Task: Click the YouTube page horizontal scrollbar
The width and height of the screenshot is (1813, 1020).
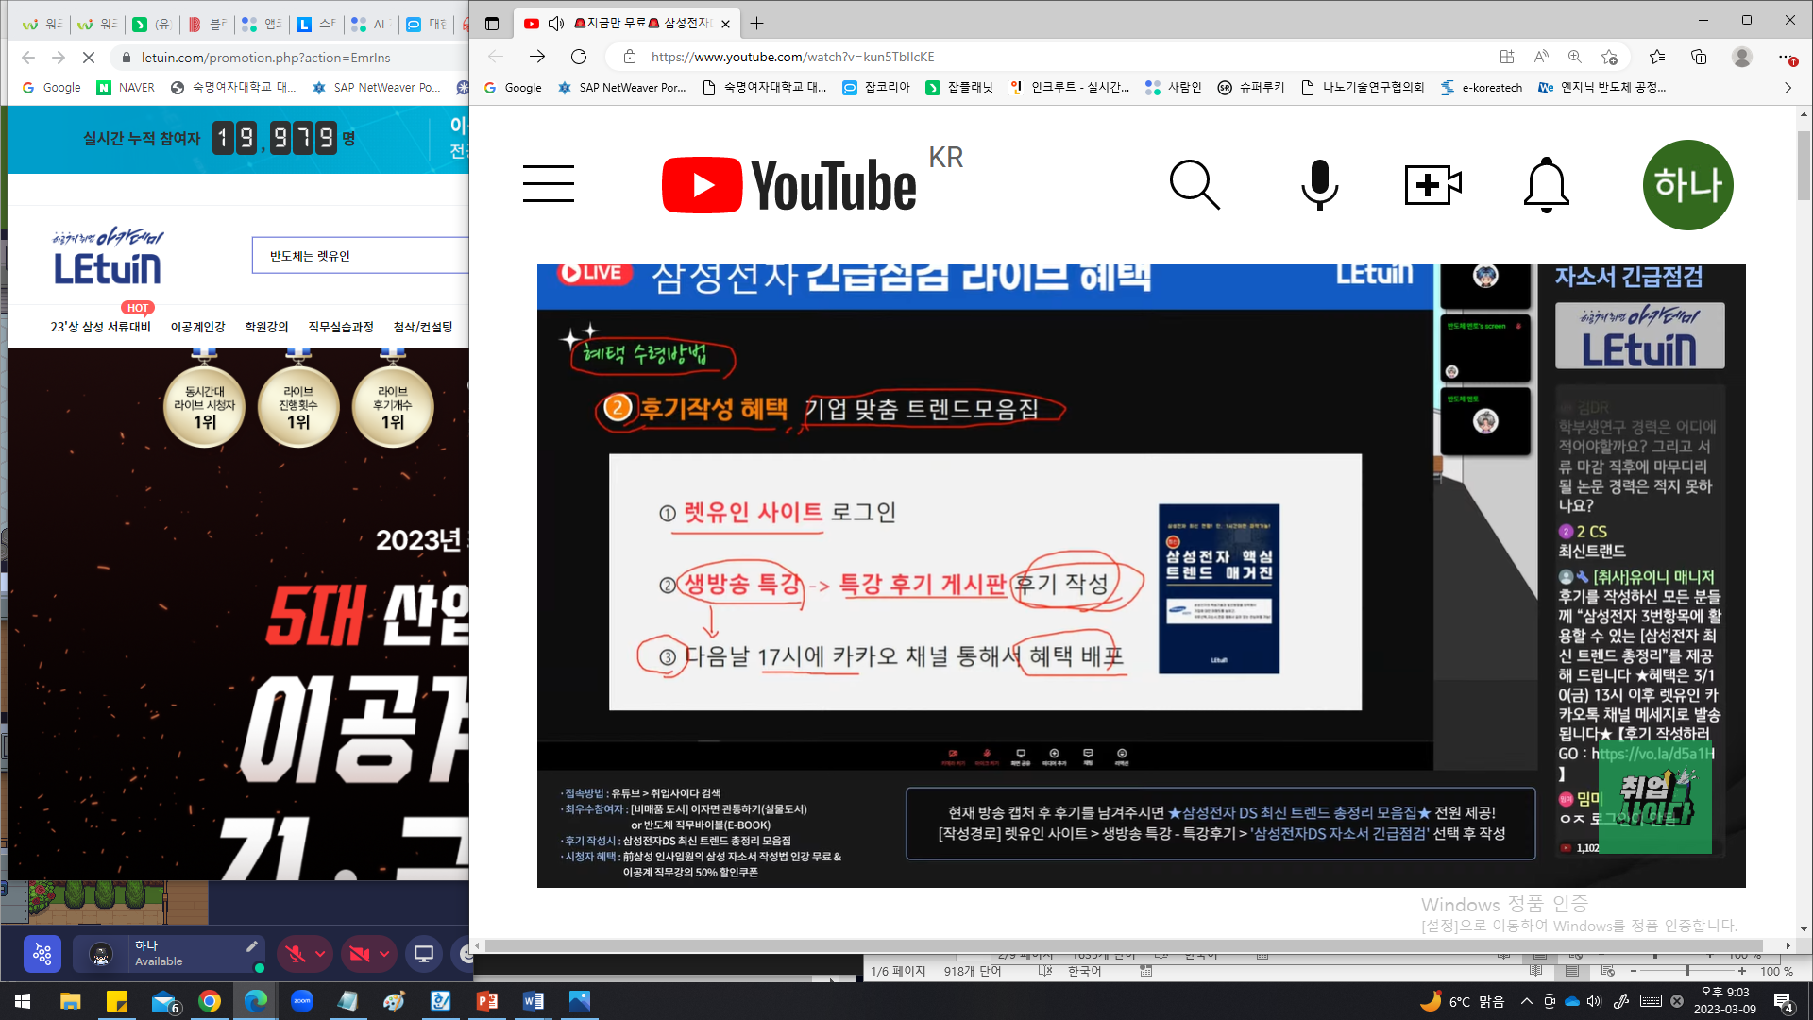Action: 1124,945
